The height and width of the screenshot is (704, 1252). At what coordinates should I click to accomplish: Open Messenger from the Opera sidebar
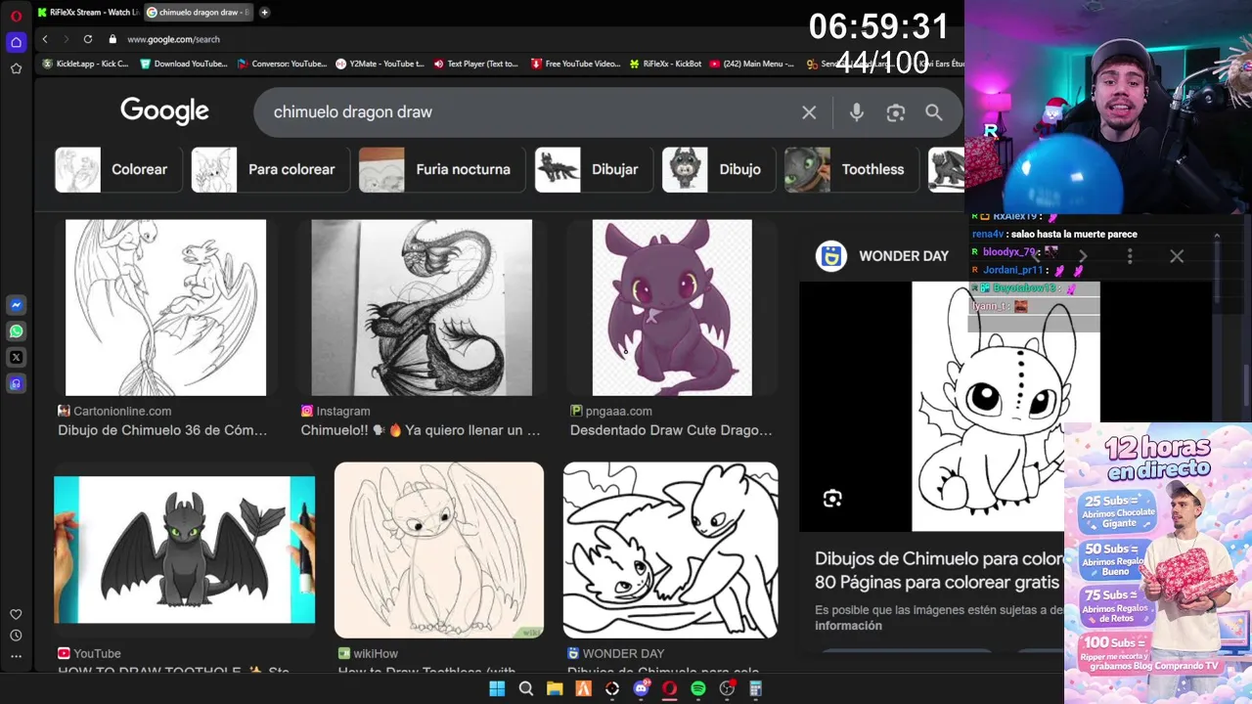[x=16, y=305]
